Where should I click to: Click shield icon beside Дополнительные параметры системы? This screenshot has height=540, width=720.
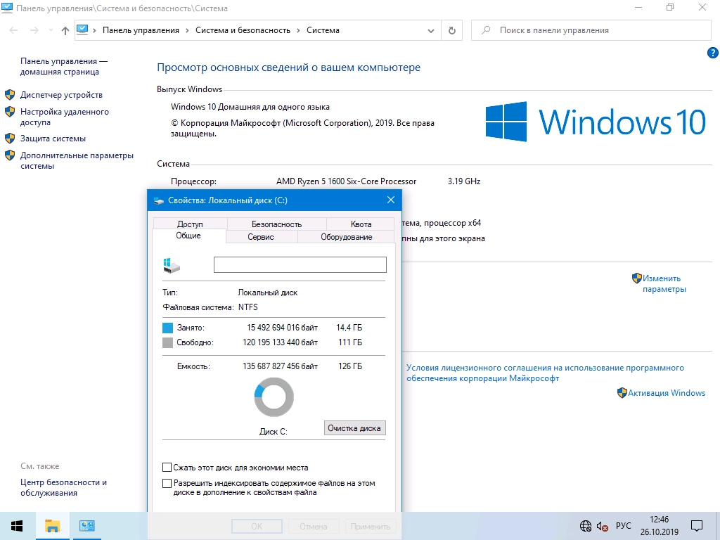coord(10,155)
